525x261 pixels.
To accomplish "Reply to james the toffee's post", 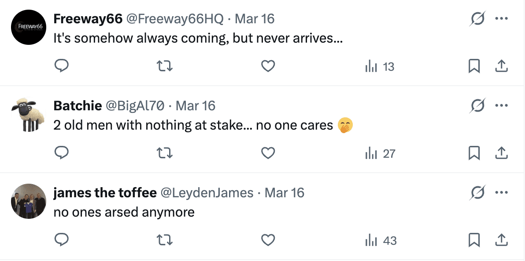I will pyautogui.click(x=61, y=240).
